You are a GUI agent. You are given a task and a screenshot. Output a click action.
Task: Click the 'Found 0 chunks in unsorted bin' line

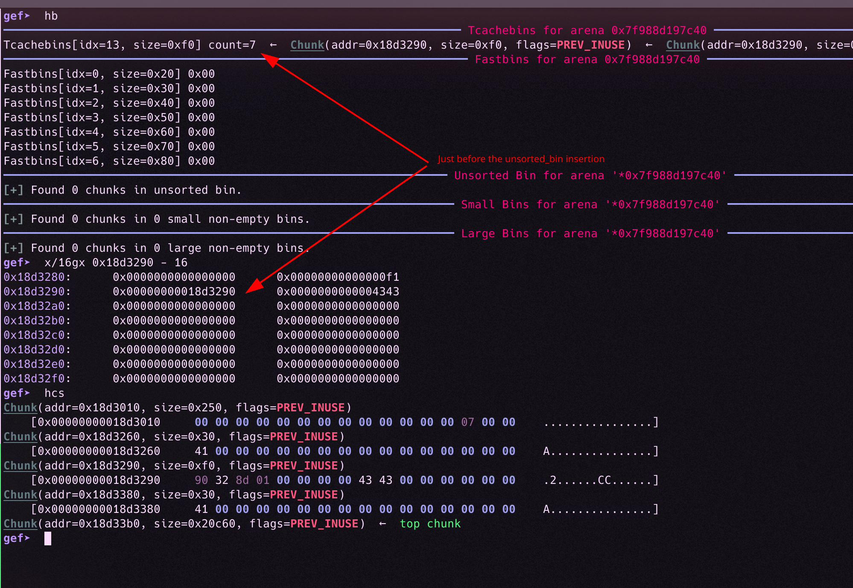click(136, 190)
